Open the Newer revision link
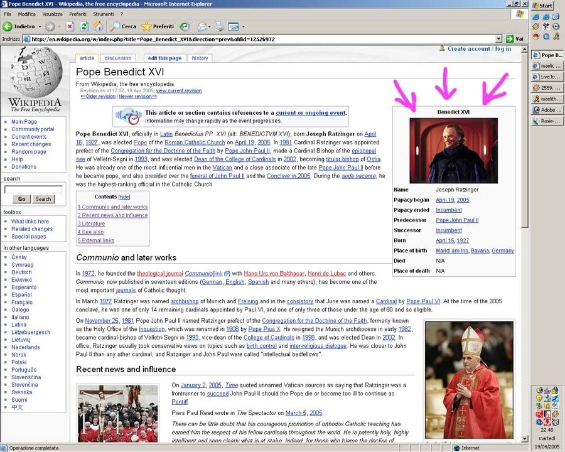The image size is (565, 452). click(138, 97)
